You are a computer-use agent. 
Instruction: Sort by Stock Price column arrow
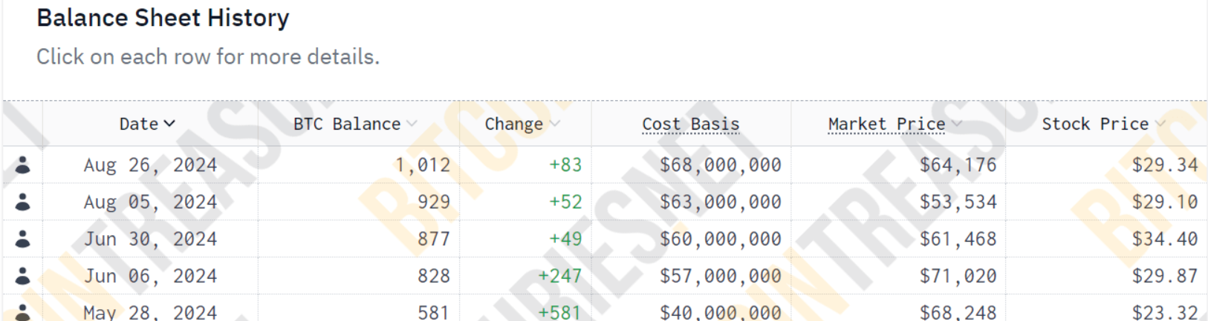tap(1160, 124)
